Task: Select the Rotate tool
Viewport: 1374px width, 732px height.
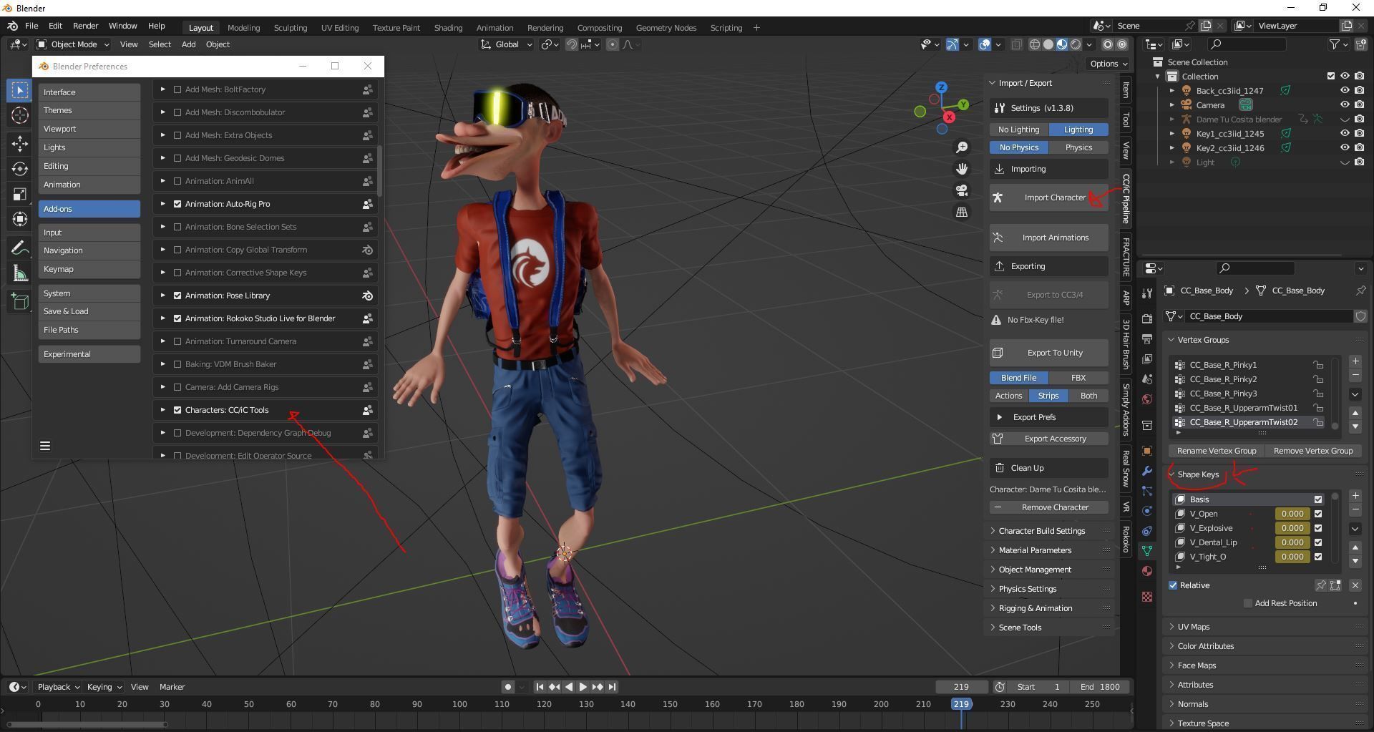Action: coord(20,169)
